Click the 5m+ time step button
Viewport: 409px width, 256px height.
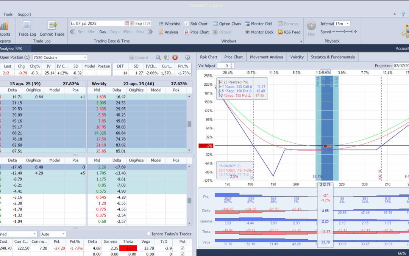pos(140,32)
